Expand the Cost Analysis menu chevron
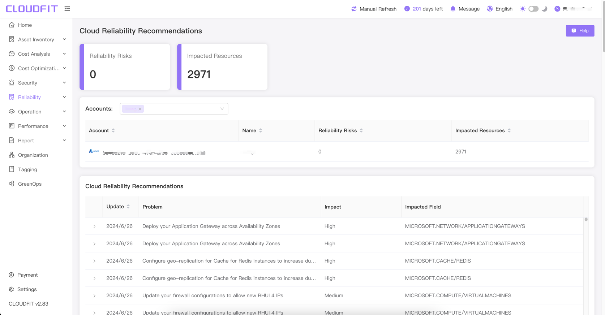The height and width of the screenshot is (315, 605). click(64, 54)
